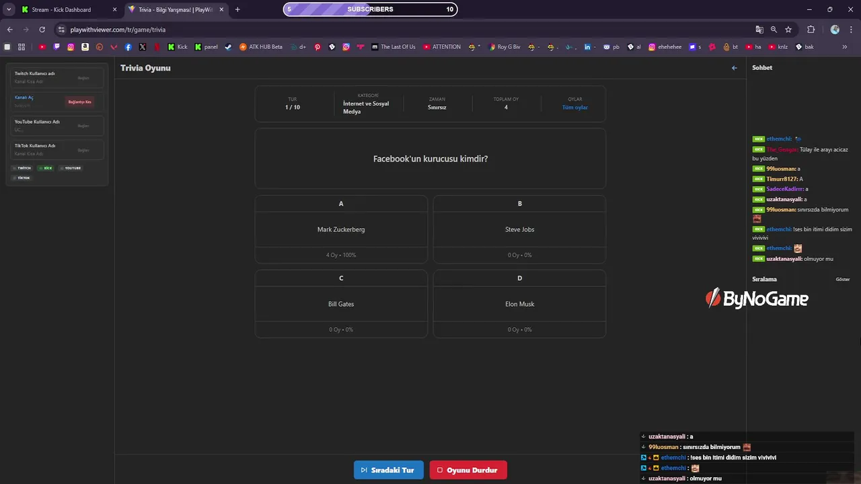Open the YouTube bookmark icon
This screenshot has height=484, width=861.
[x=42, y=47]
